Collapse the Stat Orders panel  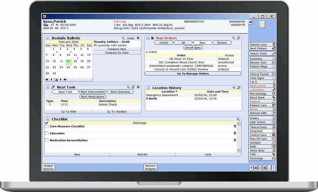click(x=148, y=38)
